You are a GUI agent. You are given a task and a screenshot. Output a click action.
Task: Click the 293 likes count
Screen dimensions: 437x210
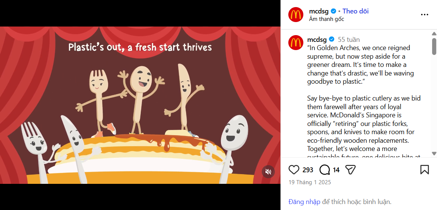pyautogui.click(x=308, y=170)
